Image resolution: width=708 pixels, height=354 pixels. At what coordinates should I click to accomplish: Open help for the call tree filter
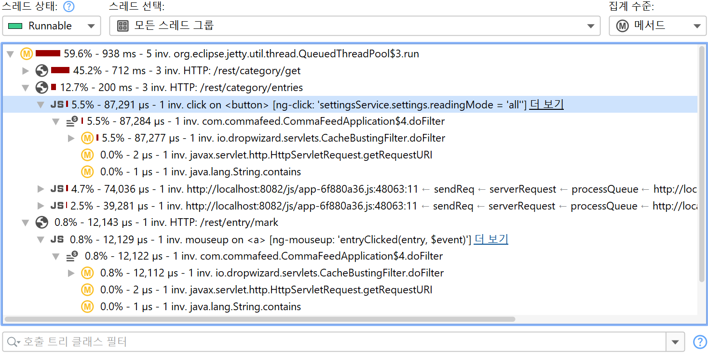click(700, 342)
